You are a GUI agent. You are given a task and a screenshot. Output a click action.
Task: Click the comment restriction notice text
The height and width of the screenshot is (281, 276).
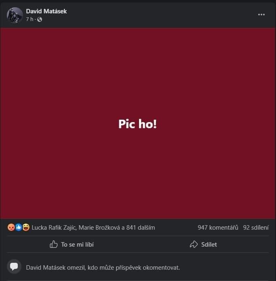(103, 267)
